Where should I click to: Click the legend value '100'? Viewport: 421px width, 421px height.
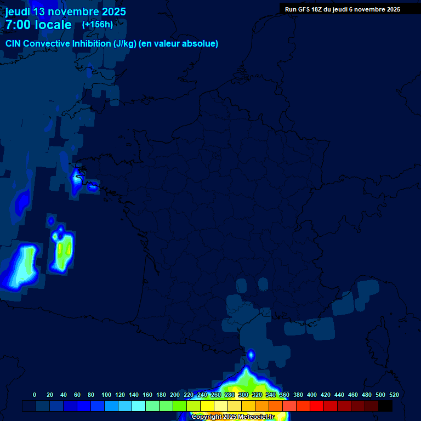(x=106, y=395)
